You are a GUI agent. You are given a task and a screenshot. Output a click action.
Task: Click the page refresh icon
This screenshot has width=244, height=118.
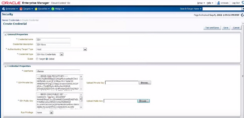pos(242,15)
